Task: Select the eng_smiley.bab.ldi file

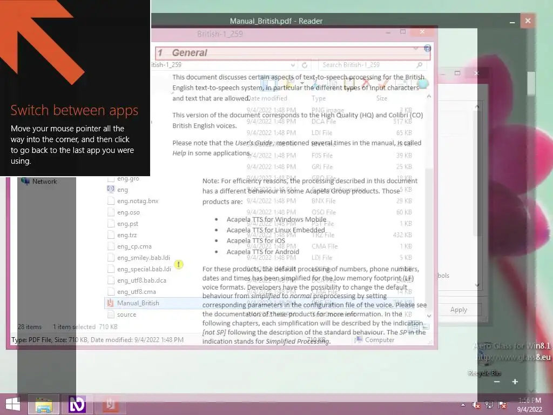Action: pos(144,258)
